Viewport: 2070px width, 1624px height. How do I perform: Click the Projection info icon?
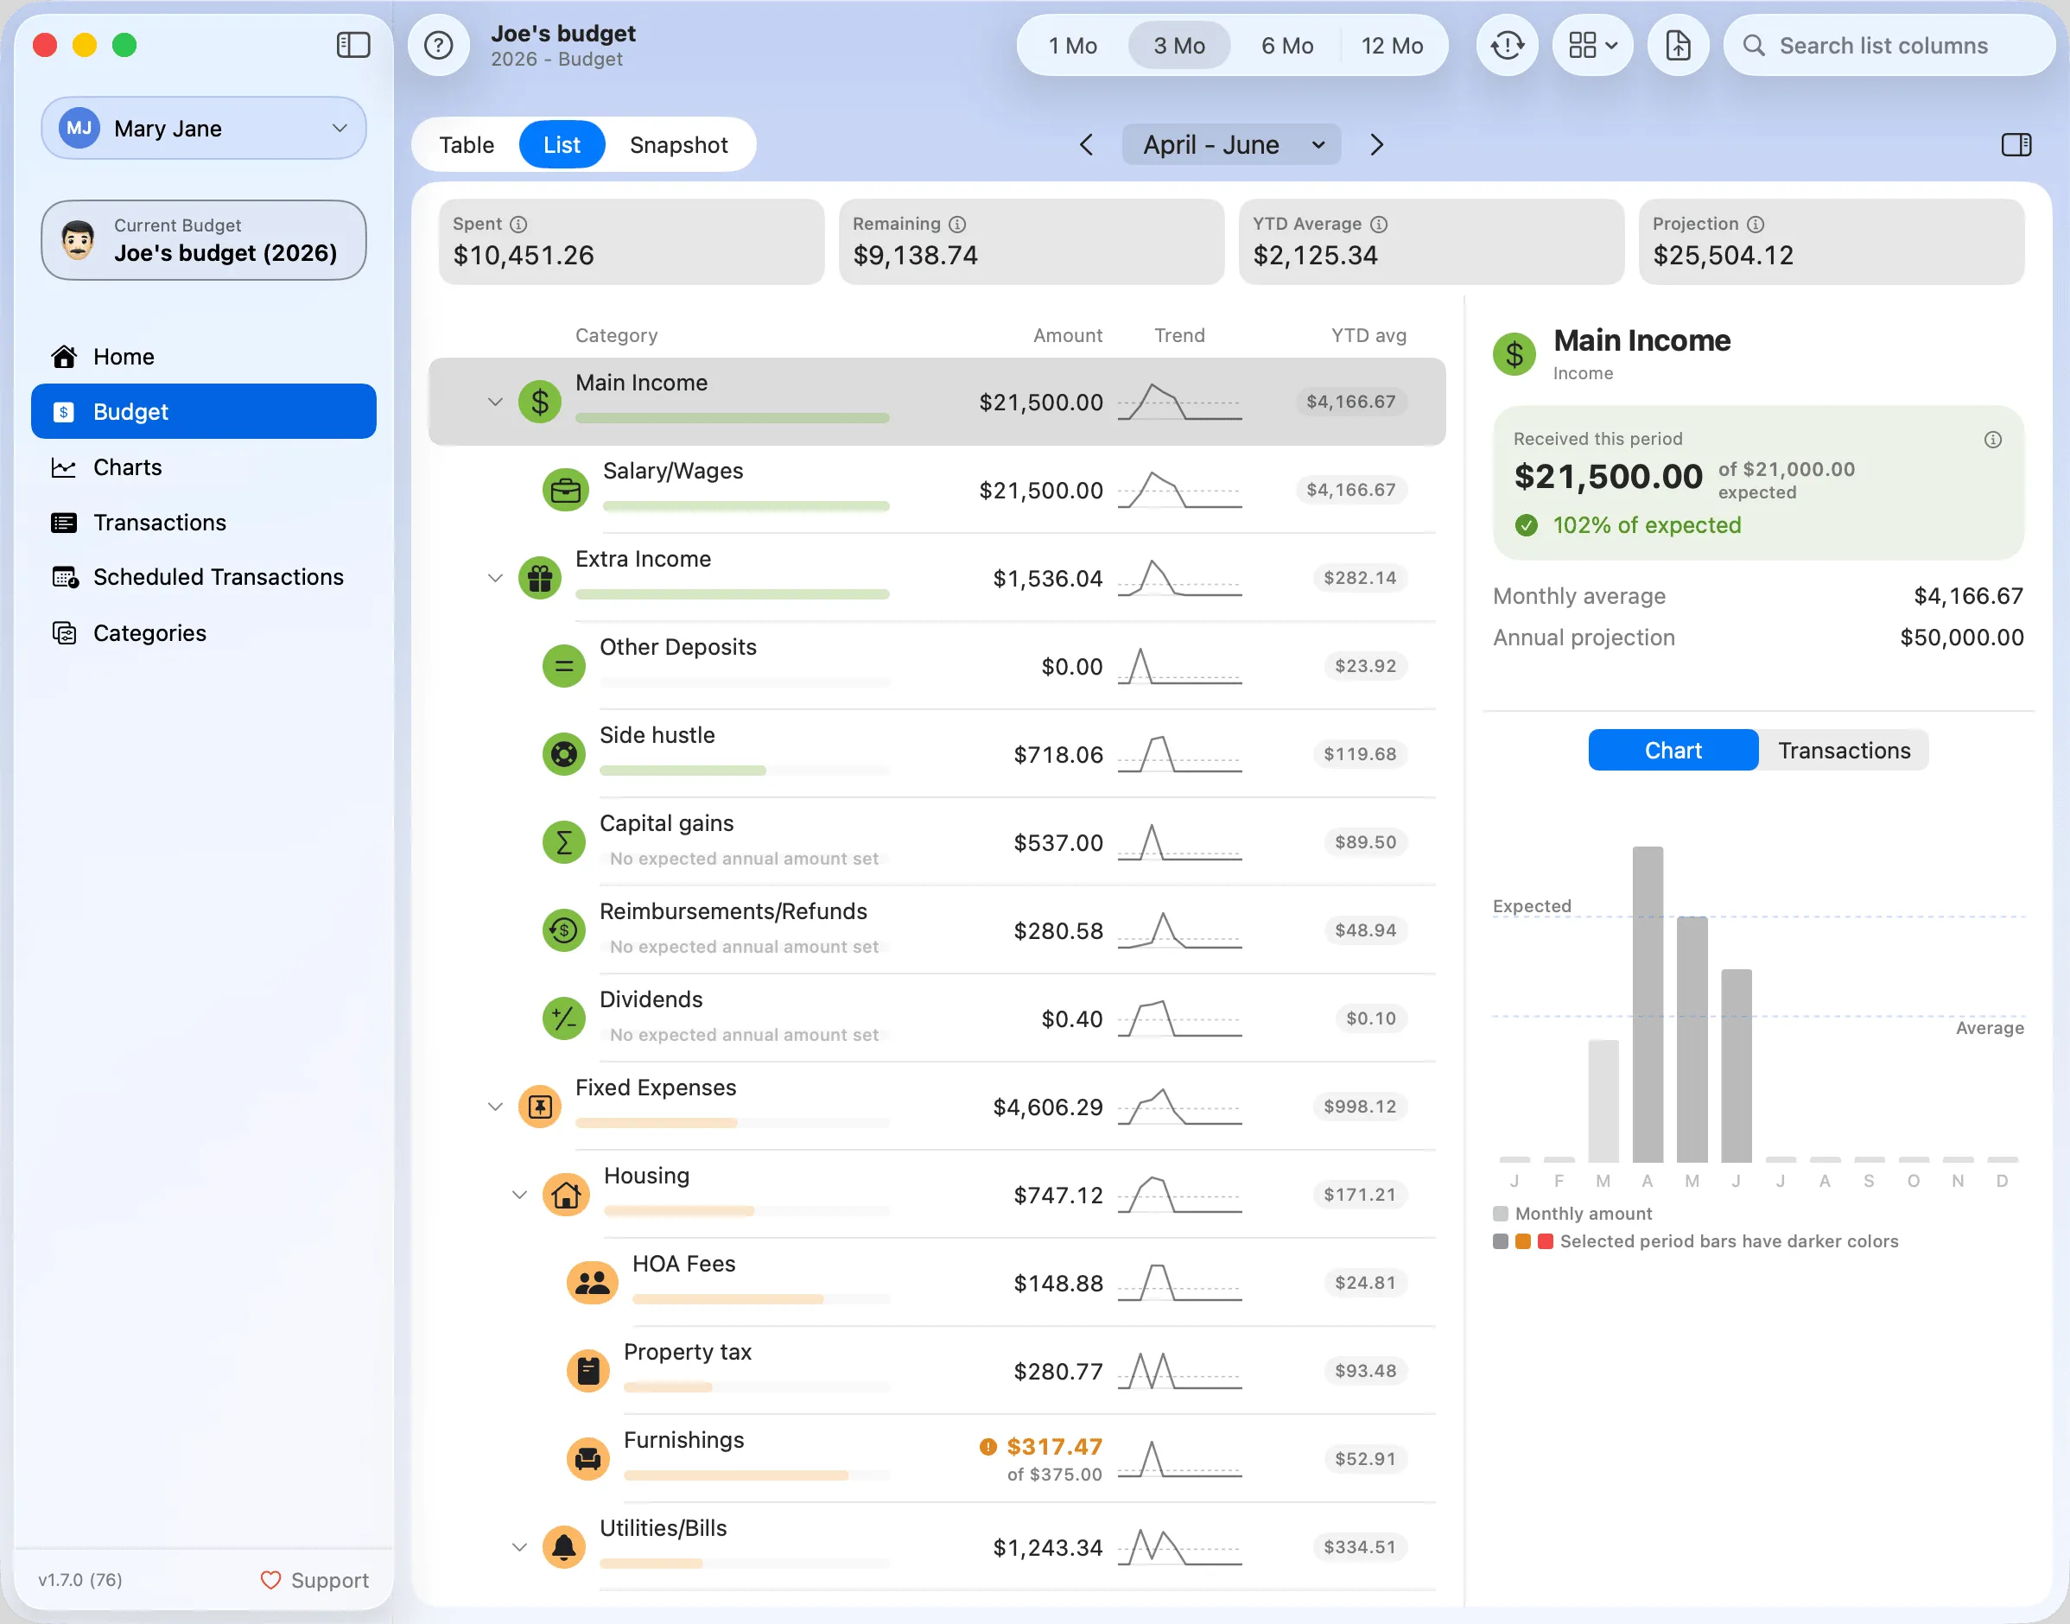[1756, 225]
